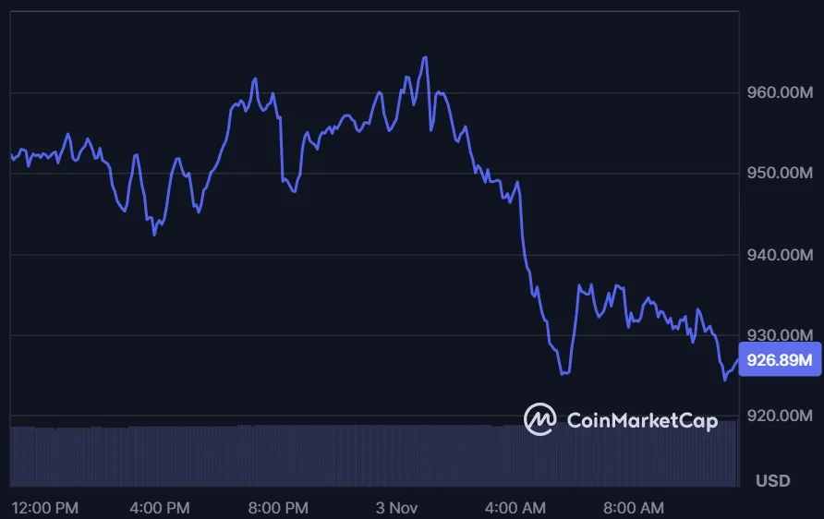Click the 920.00M y-axis label
The height and width of the screenshot is (519, 824).
coord(780,416)
